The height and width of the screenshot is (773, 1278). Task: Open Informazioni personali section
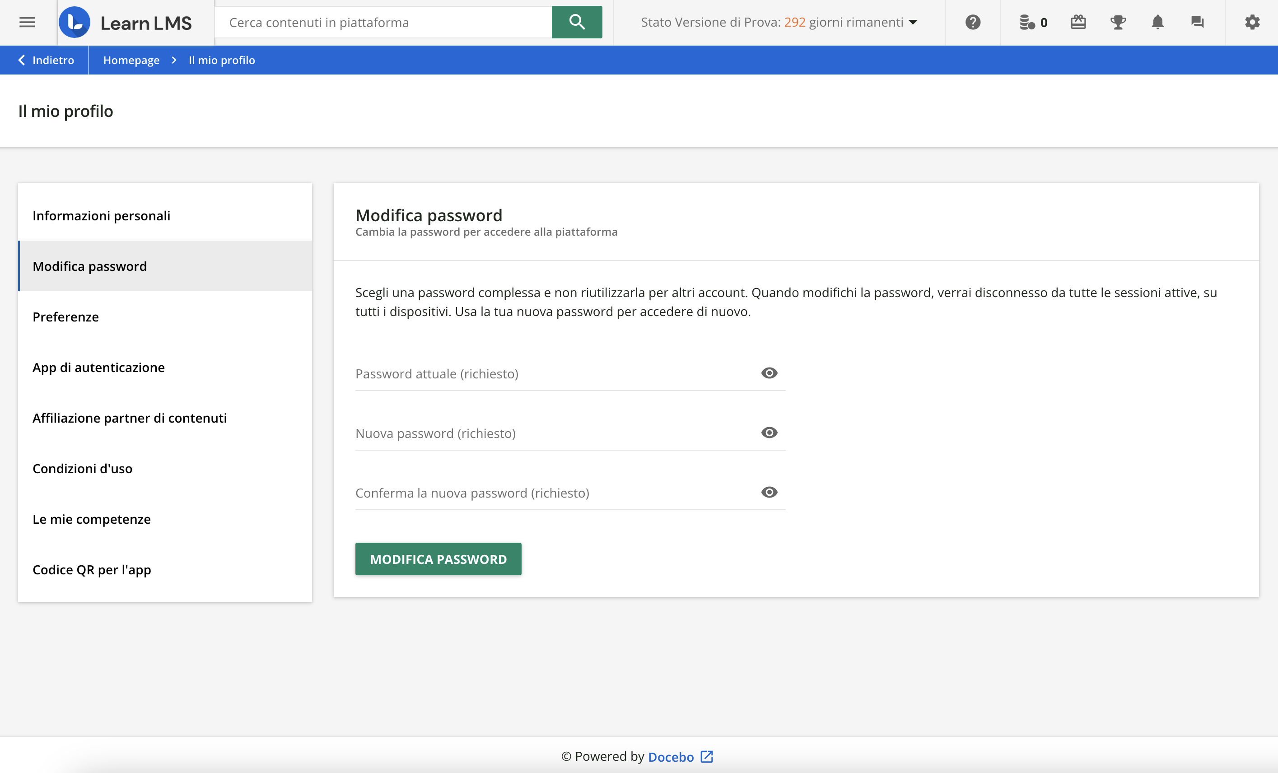[165, 216]
